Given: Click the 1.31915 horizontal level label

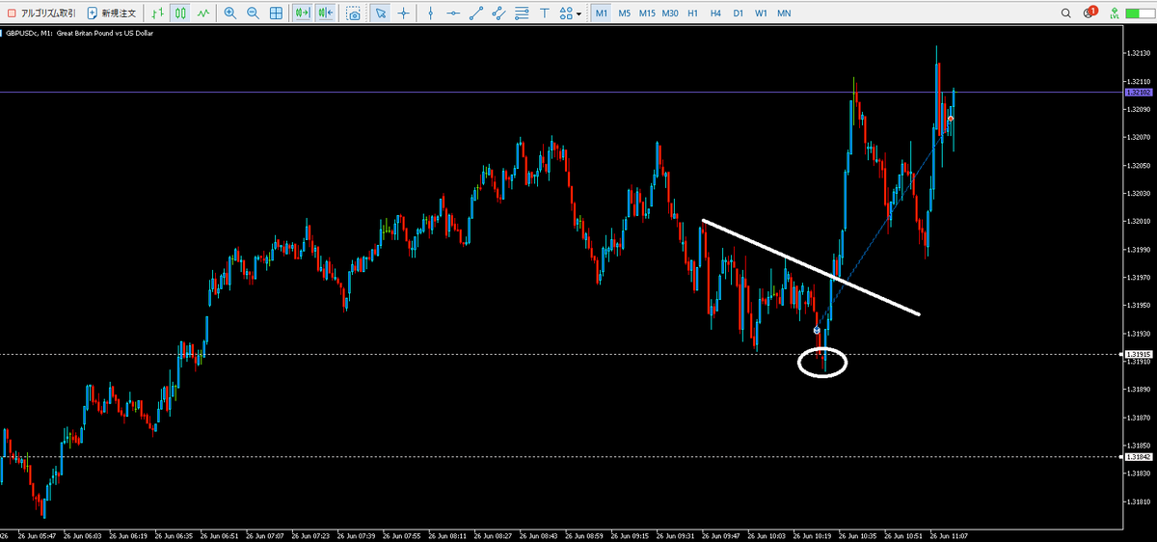Looking at the screenshot, I should (1137, 355).
